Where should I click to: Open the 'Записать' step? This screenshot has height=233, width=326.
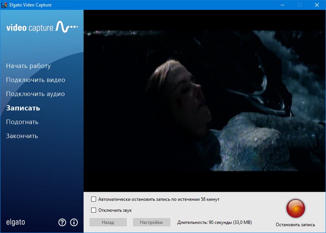point(23,108)
